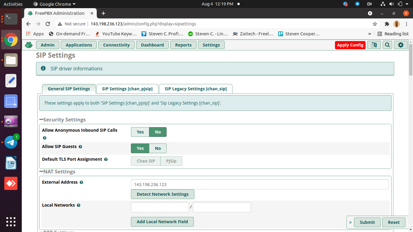Reset the SIP settings form
The width and height of the screenshot is (413, 232).
[x=394, y=222]
